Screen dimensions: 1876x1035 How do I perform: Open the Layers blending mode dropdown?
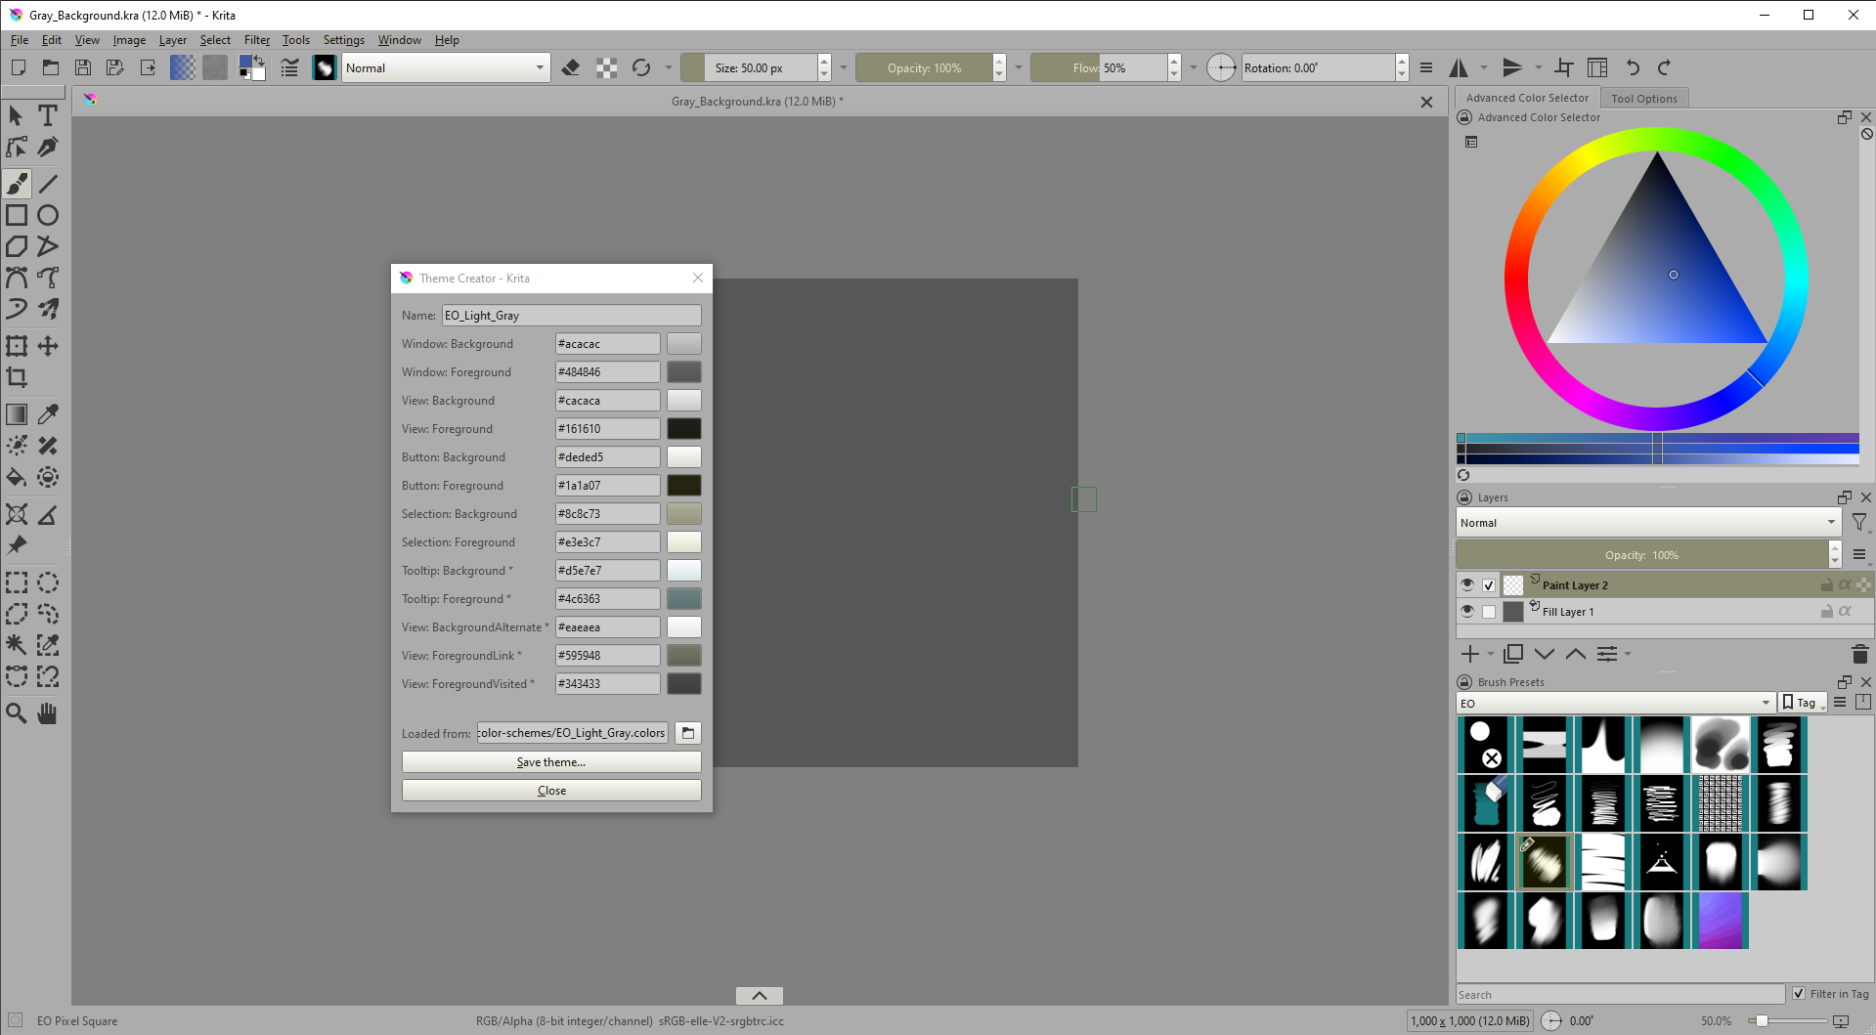pos(1648,523)
